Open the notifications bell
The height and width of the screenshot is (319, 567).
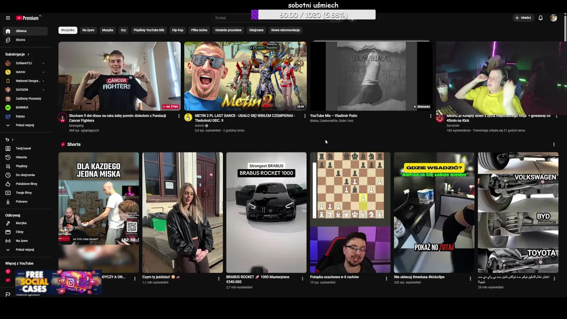[540, 18]
